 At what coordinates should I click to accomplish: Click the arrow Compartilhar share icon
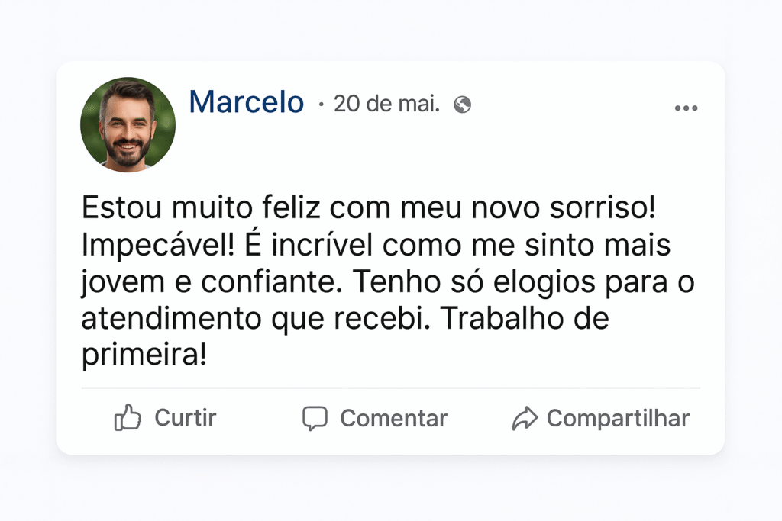(525, 418)
